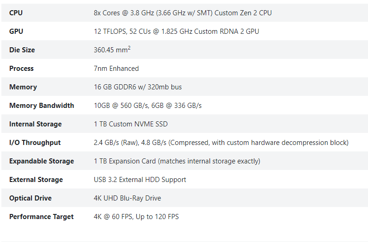
Task: Click the 7nm Enhanced value
Action: (x=116, y=69)
